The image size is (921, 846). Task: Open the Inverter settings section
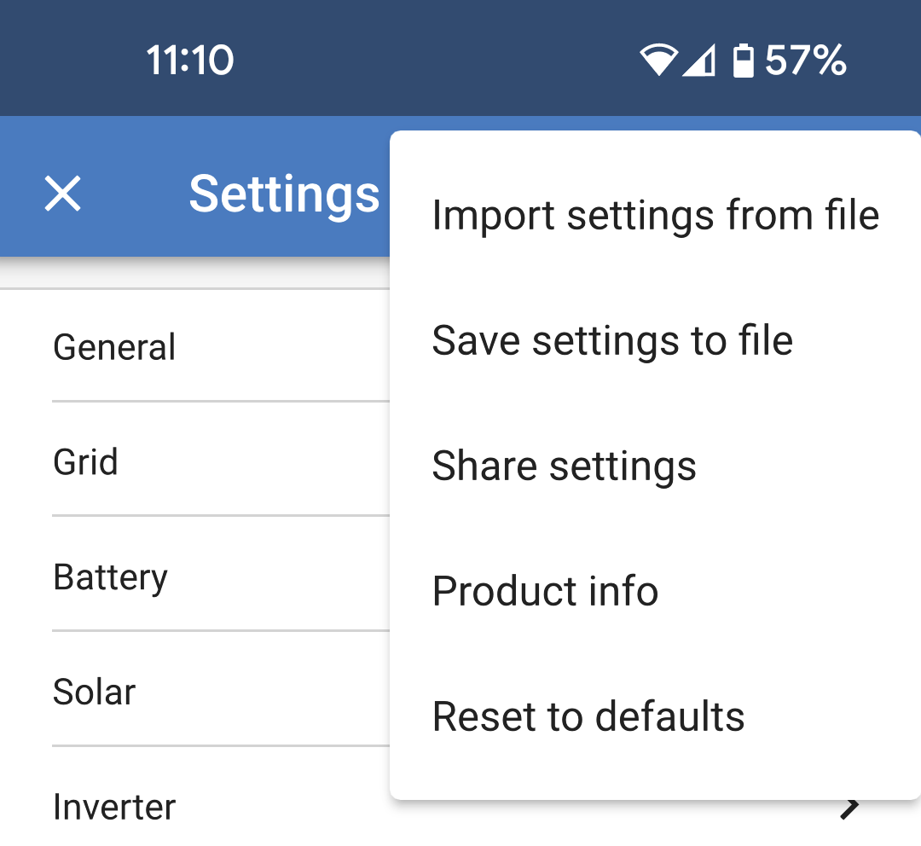[114, 807]
